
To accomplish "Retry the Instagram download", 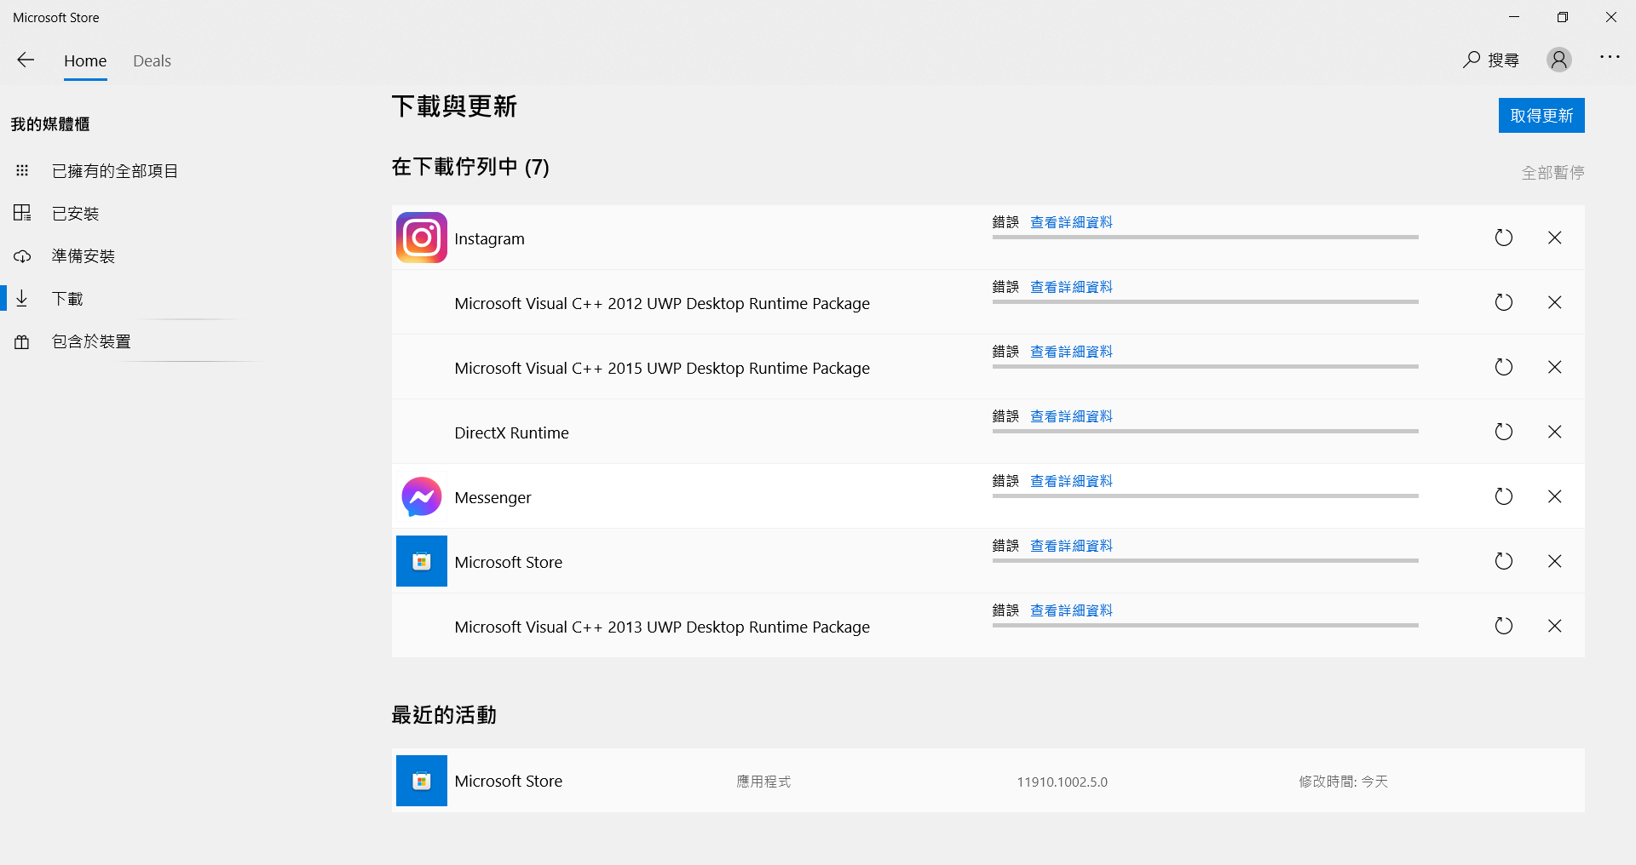I will pyautogui.click(x=1503, y=238).
